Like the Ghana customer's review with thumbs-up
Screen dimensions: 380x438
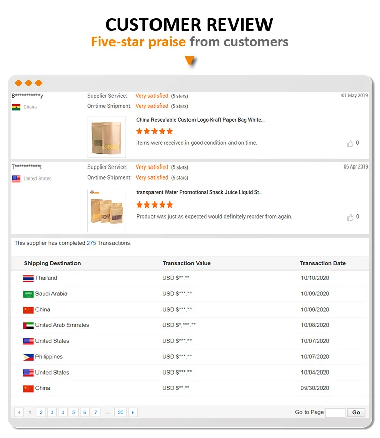click(x=350, y=143)
